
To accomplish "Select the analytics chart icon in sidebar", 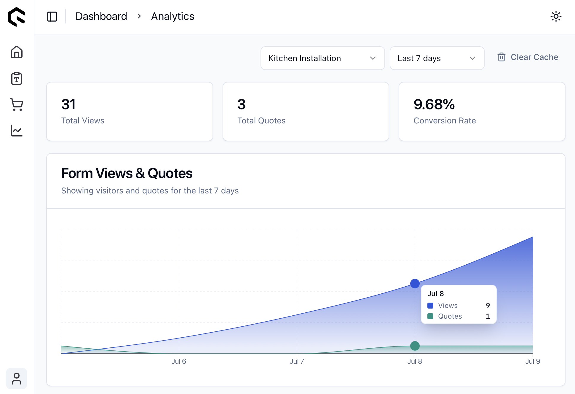I will tap(17, 131).
